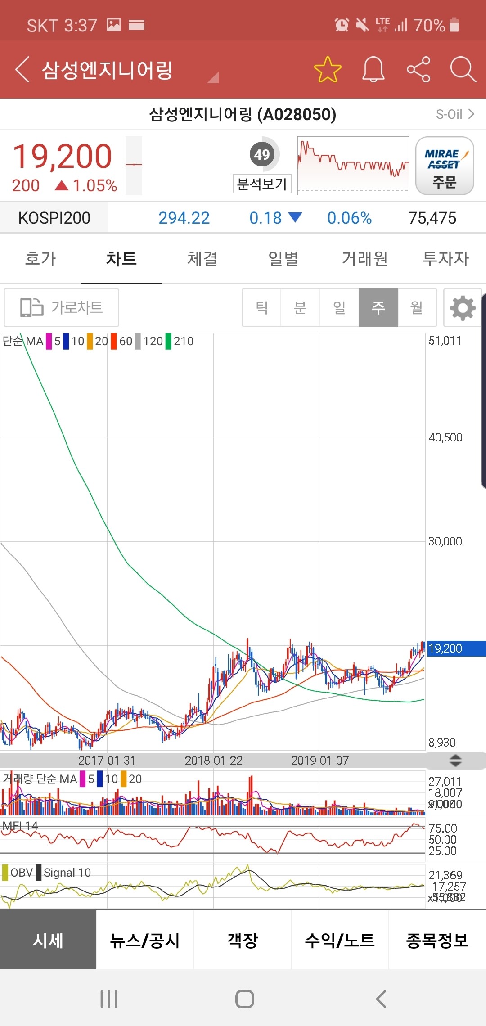Select the 일 daily interval
The width and height of the screenshot is (486, 1026).
(339, 307)
